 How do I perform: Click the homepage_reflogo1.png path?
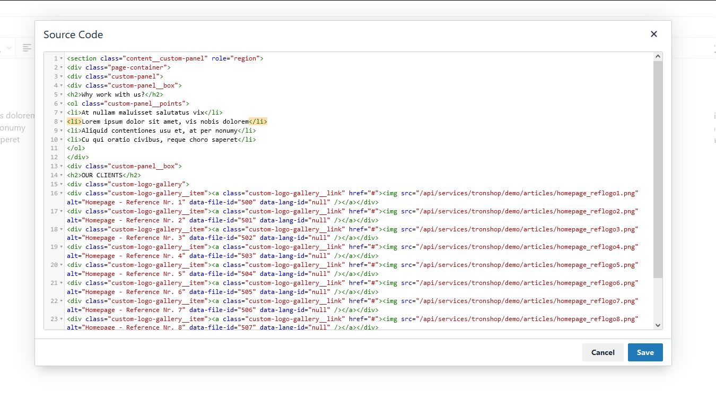click(527, 193)
